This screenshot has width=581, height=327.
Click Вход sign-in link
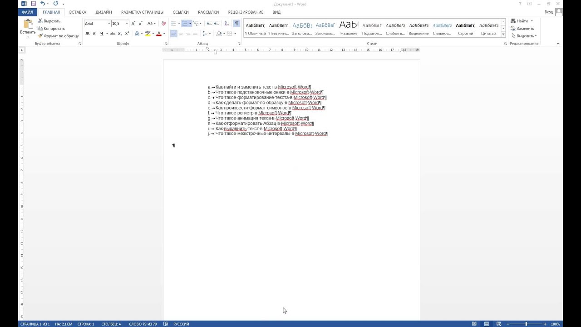(x=549, y=12)
